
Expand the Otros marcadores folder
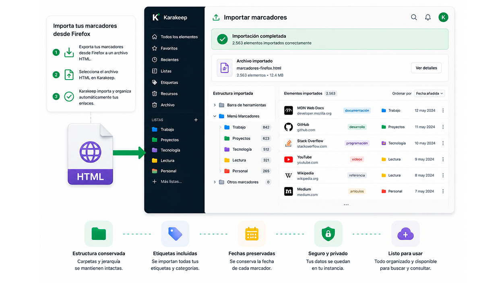click(x=215, y=182)
